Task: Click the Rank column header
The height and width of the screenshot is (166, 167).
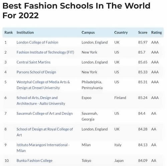Action: click(x=9, y=33)
